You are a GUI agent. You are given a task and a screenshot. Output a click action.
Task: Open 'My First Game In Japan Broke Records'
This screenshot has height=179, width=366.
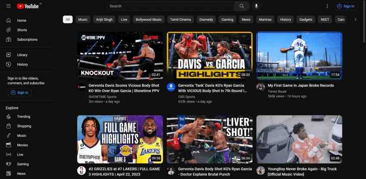(x=301, y=86)
